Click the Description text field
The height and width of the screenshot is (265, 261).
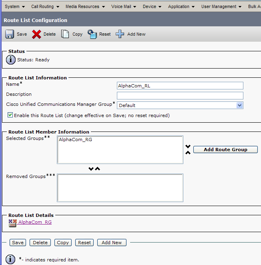point(180,95)
